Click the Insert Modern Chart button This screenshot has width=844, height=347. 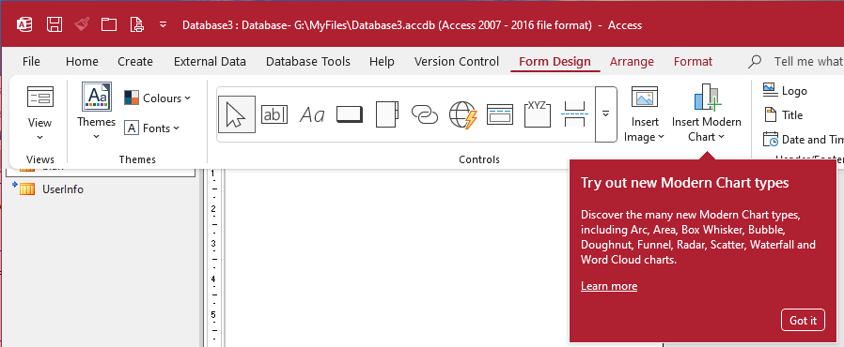(x=707, y=113)
